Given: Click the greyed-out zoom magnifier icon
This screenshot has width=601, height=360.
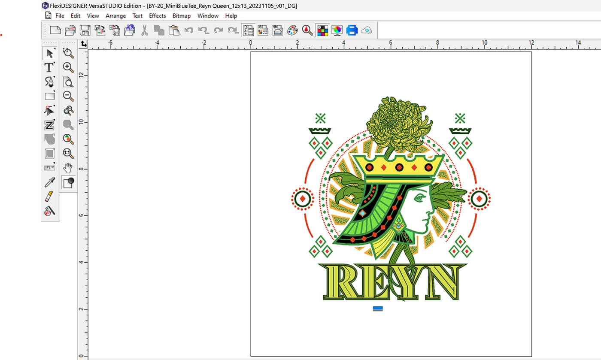Looking at the screenshot, I should coord(68,125).
